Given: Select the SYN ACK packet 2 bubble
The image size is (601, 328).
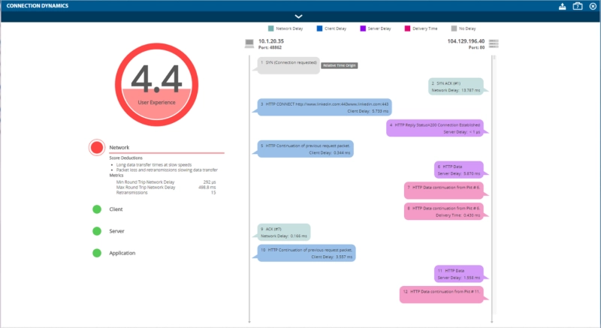Looking at the screenshot, I should 455,86.
